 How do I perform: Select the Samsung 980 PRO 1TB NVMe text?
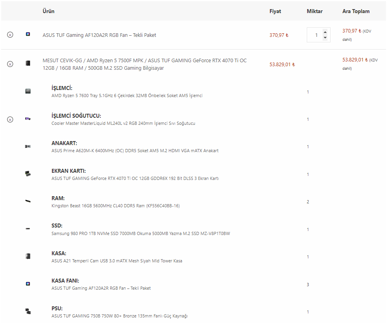141,233
